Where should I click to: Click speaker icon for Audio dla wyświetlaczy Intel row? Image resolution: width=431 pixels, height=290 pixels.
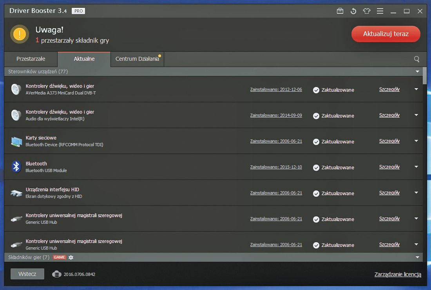16,115
